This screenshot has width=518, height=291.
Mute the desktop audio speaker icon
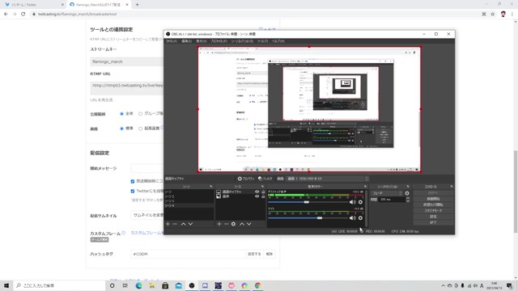(353, 202)
